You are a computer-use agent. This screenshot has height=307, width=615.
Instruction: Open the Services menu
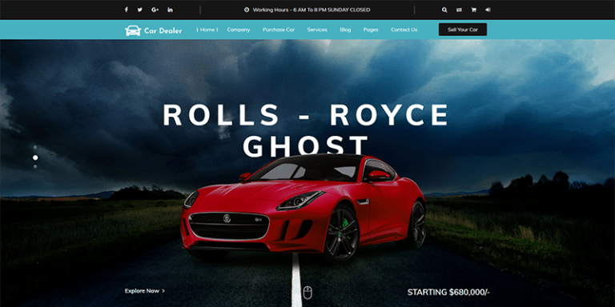[317, 30]
